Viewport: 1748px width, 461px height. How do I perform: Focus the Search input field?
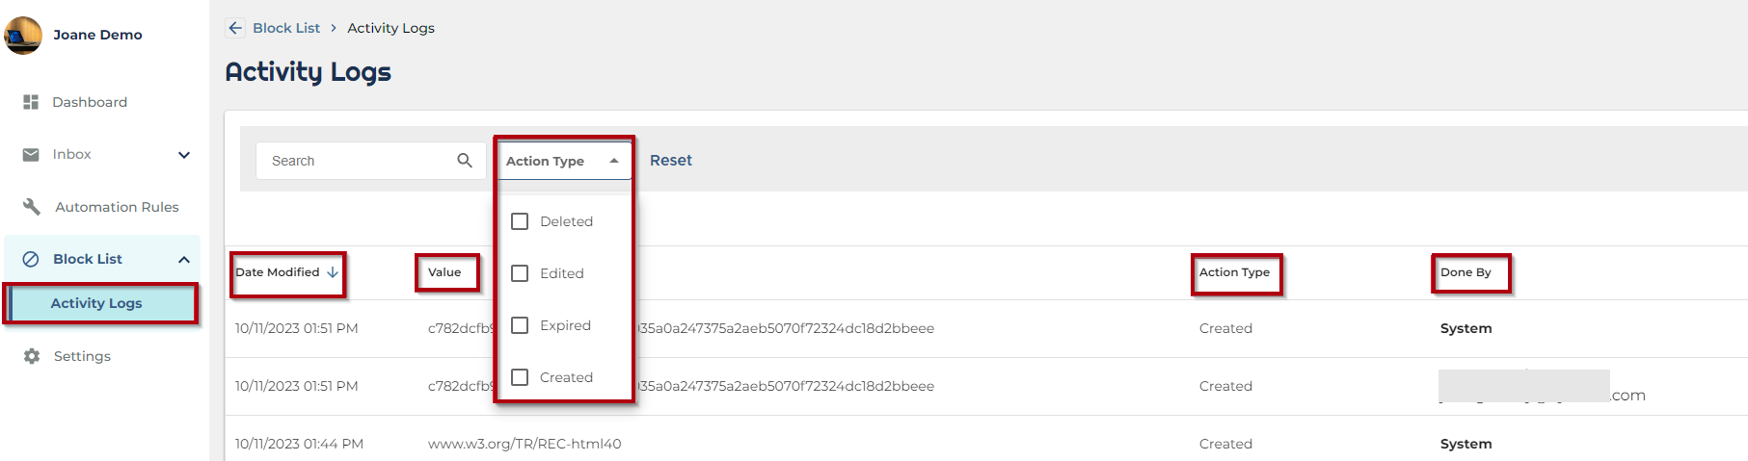coord(357,161)
